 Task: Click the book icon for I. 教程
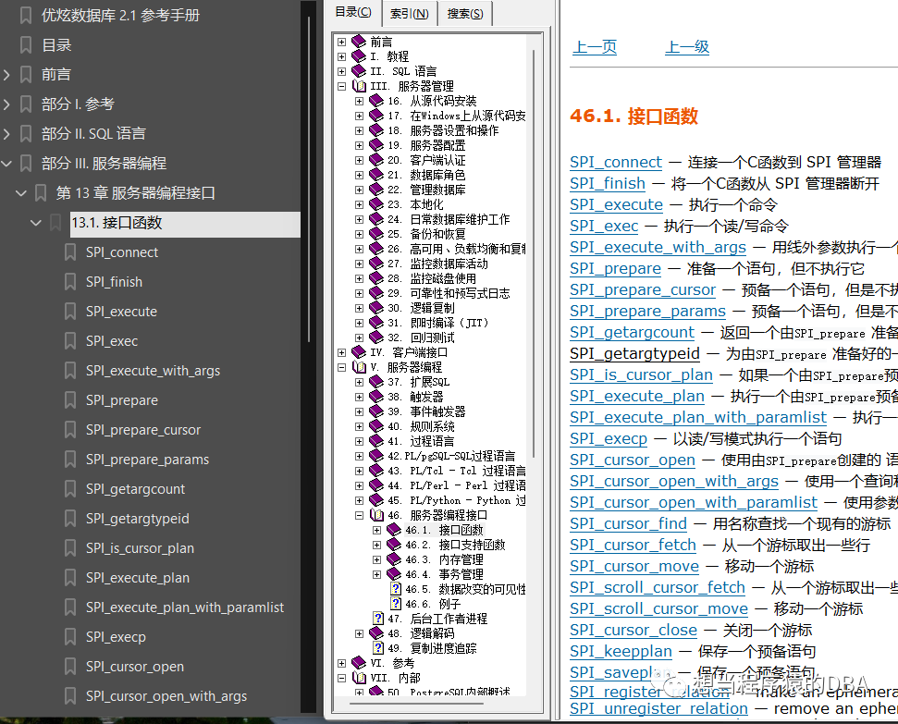tap(359, 56)
